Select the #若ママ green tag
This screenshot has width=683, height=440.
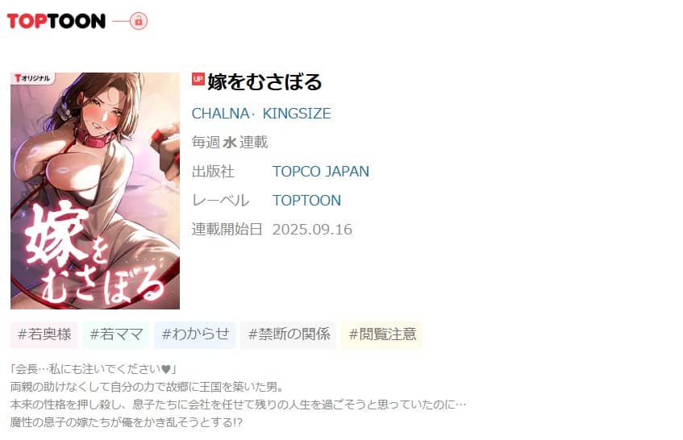(x=116, y=334)
